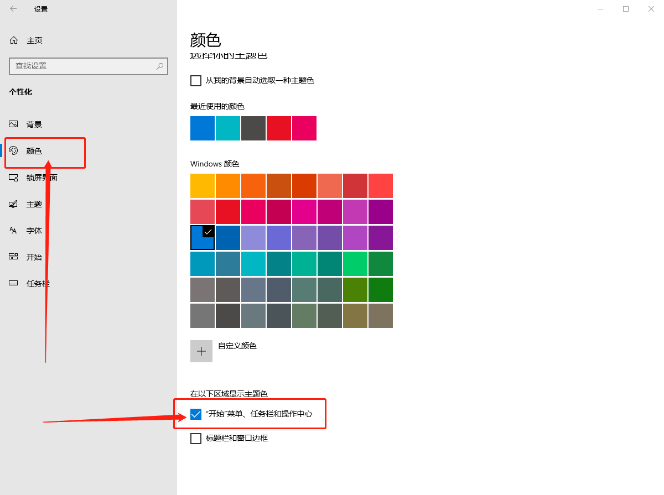Uncheck "开始"菜单、任务栏和操作中心 checkbox
Image resolution: width=664 pixels, height=495 pixels.
(196, 414)
